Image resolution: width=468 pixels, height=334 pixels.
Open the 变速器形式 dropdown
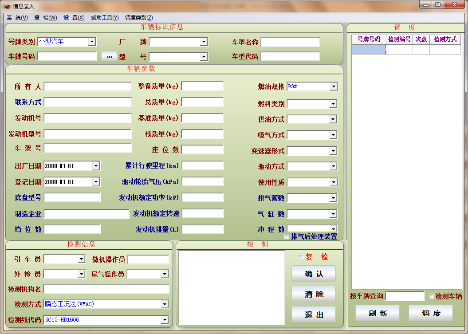click(334, 151)
